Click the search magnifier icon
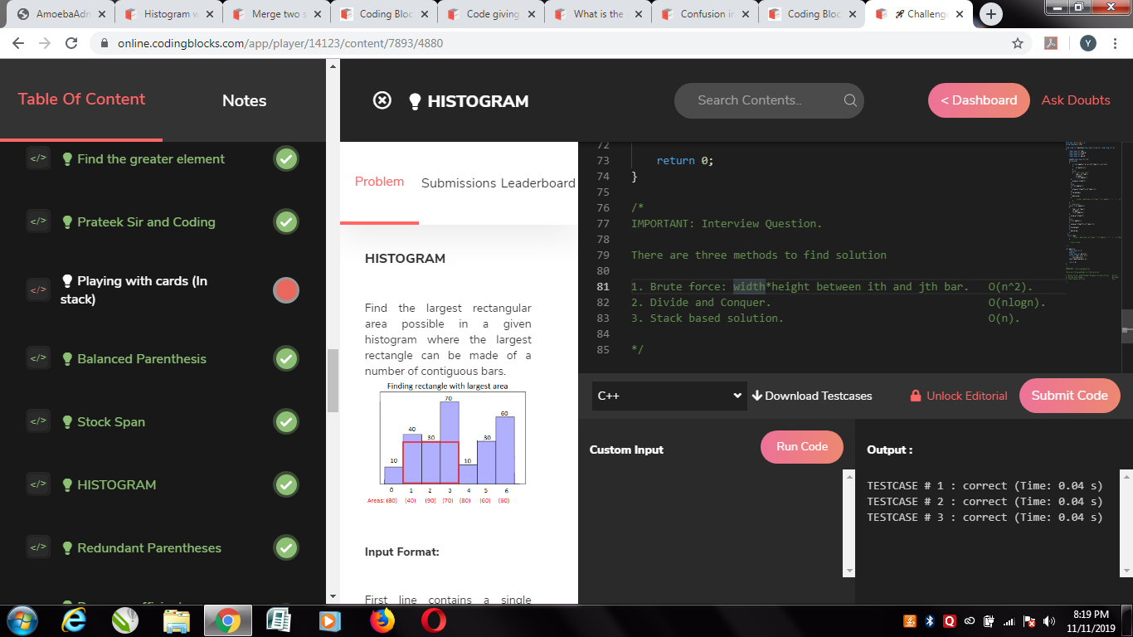1133x637 pixels. pyautogui.click(x=849, y=100)
